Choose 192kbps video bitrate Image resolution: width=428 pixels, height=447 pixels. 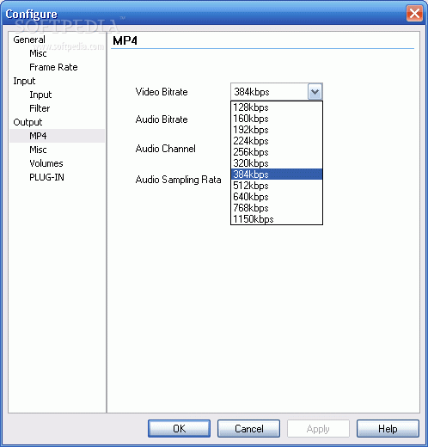point(277,130)
